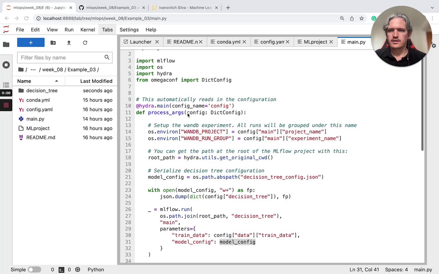Open a new browser tab

click(x=228, y=8)
